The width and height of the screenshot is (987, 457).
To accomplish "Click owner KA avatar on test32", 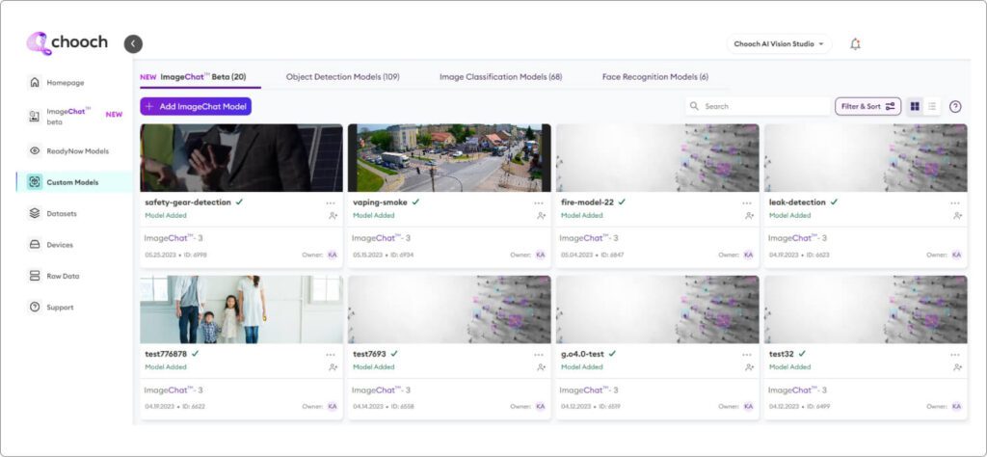I will [957, 407].
